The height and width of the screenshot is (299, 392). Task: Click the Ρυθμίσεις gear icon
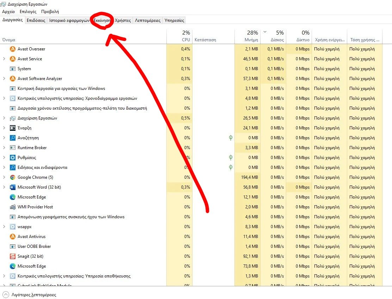[x=12, y=158]
